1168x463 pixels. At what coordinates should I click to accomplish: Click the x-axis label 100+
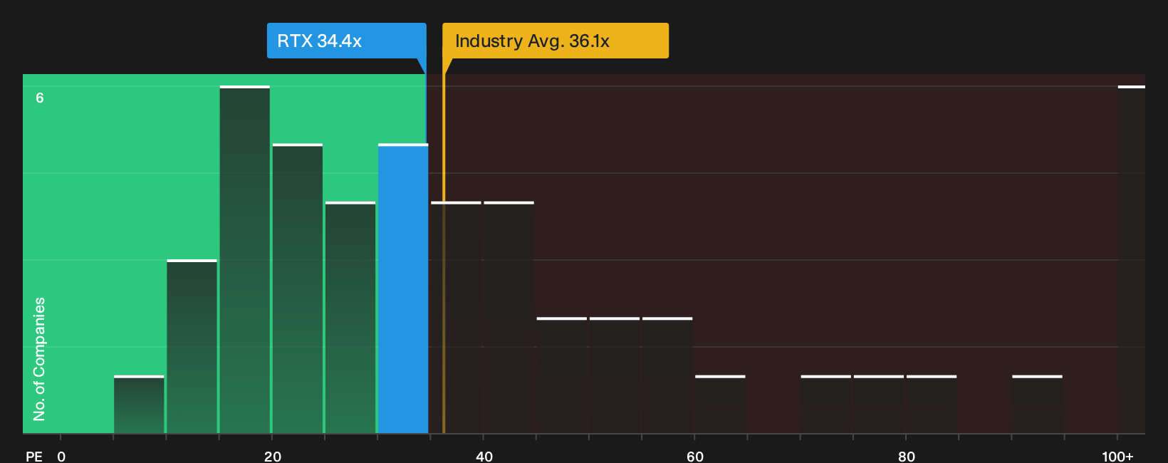point(1117,456)
